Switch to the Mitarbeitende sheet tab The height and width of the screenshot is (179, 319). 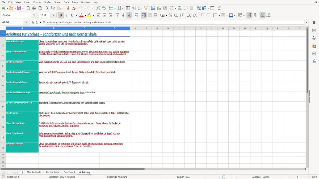point(34,172)
